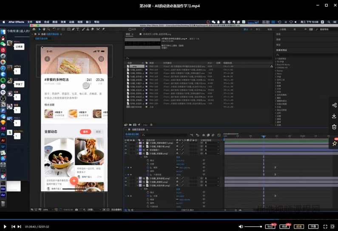This screenshot has height=231, width=338.
Task: Open the 倍速 playback speed menu
Action: (284, 227)
